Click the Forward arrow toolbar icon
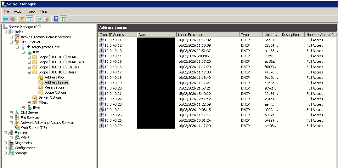The width and height of the screenshot is (338, 168). pyautogui.click(x=12, y=19)
